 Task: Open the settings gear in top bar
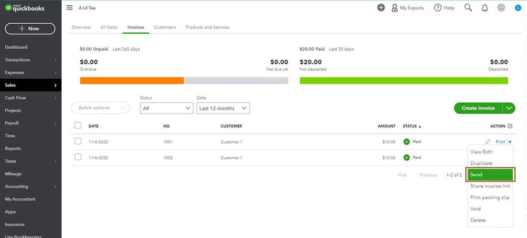pyautogui.click(x=501, y=8)
